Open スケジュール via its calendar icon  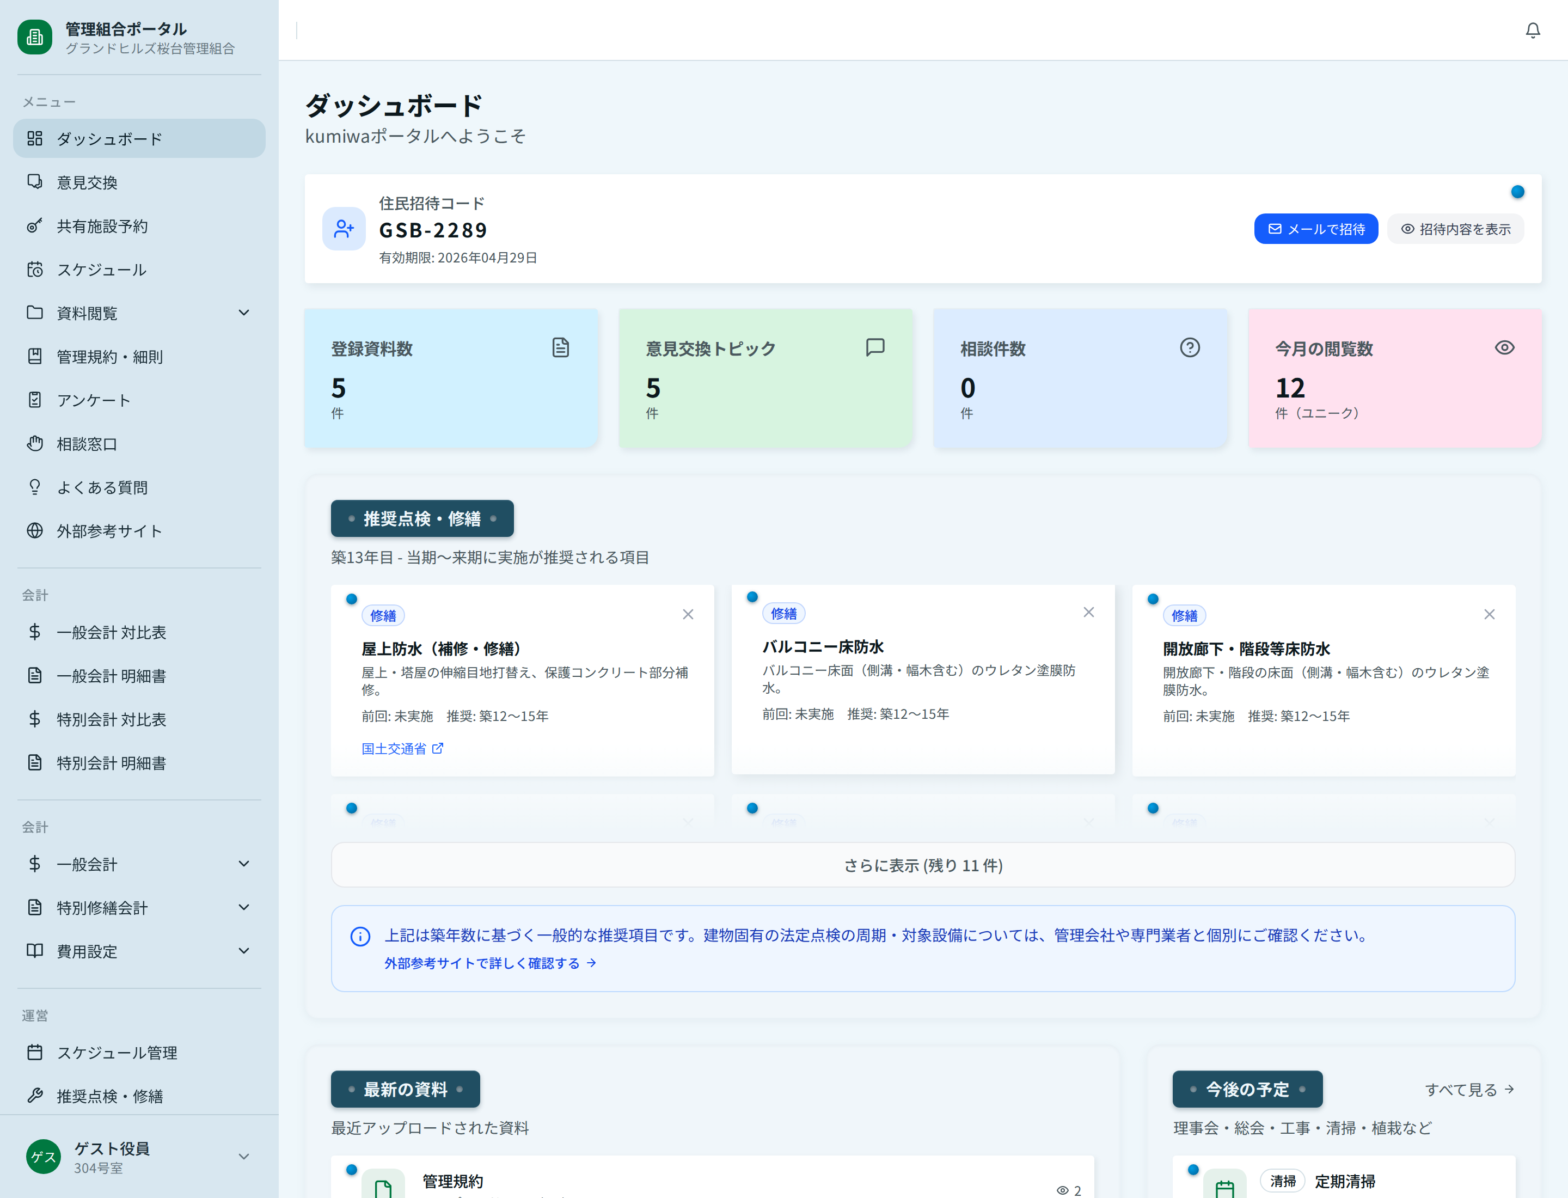point(35,270)
